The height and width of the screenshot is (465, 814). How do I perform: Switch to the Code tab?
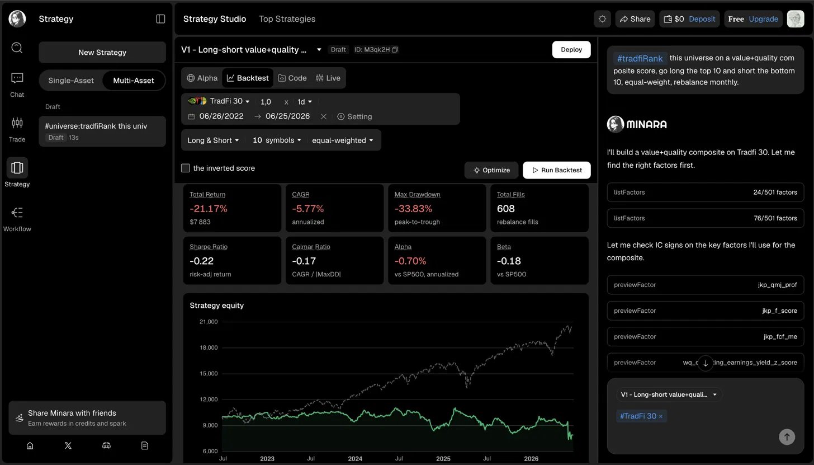tap(292, 78)
